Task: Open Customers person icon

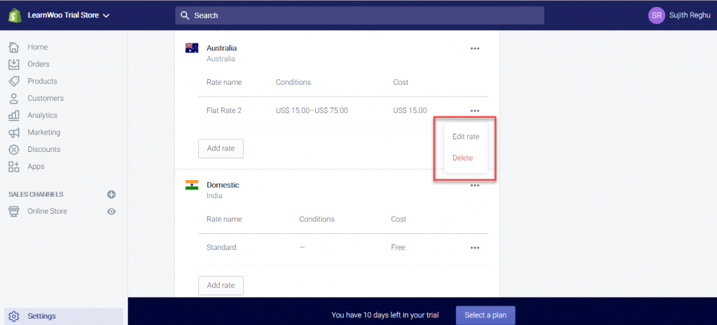Action: 14,98
